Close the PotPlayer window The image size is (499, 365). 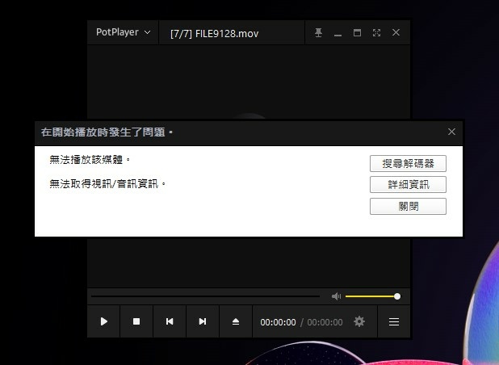tap(396, 32)
